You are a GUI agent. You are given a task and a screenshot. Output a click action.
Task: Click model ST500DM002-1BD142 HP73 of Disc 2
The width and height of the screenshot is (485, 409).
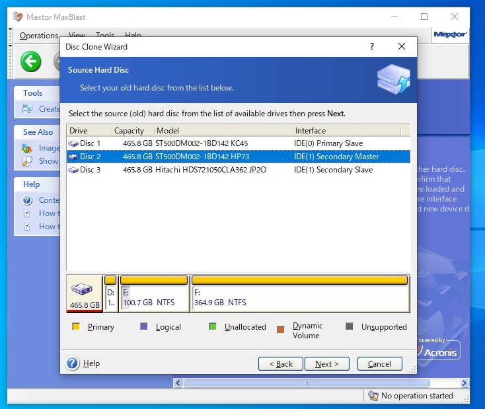tap(202, 157)
